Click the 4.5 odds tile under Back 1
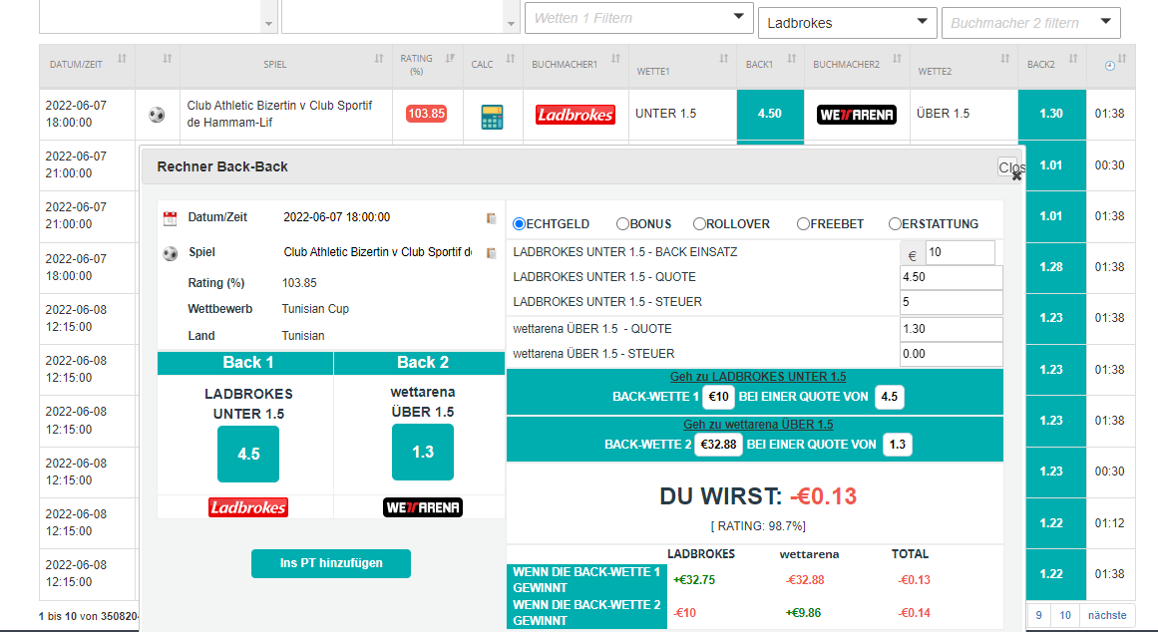Viewport: 1158px width, 632px height. point(248,455)
